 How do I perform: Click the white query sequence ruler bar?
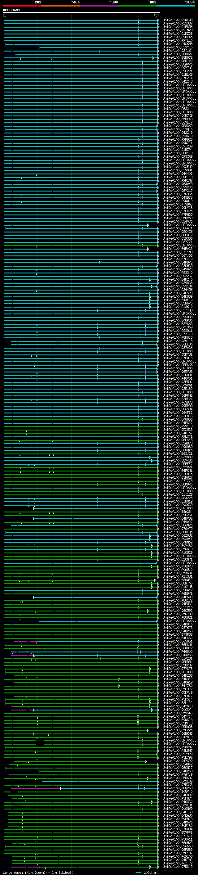(82, 13)
